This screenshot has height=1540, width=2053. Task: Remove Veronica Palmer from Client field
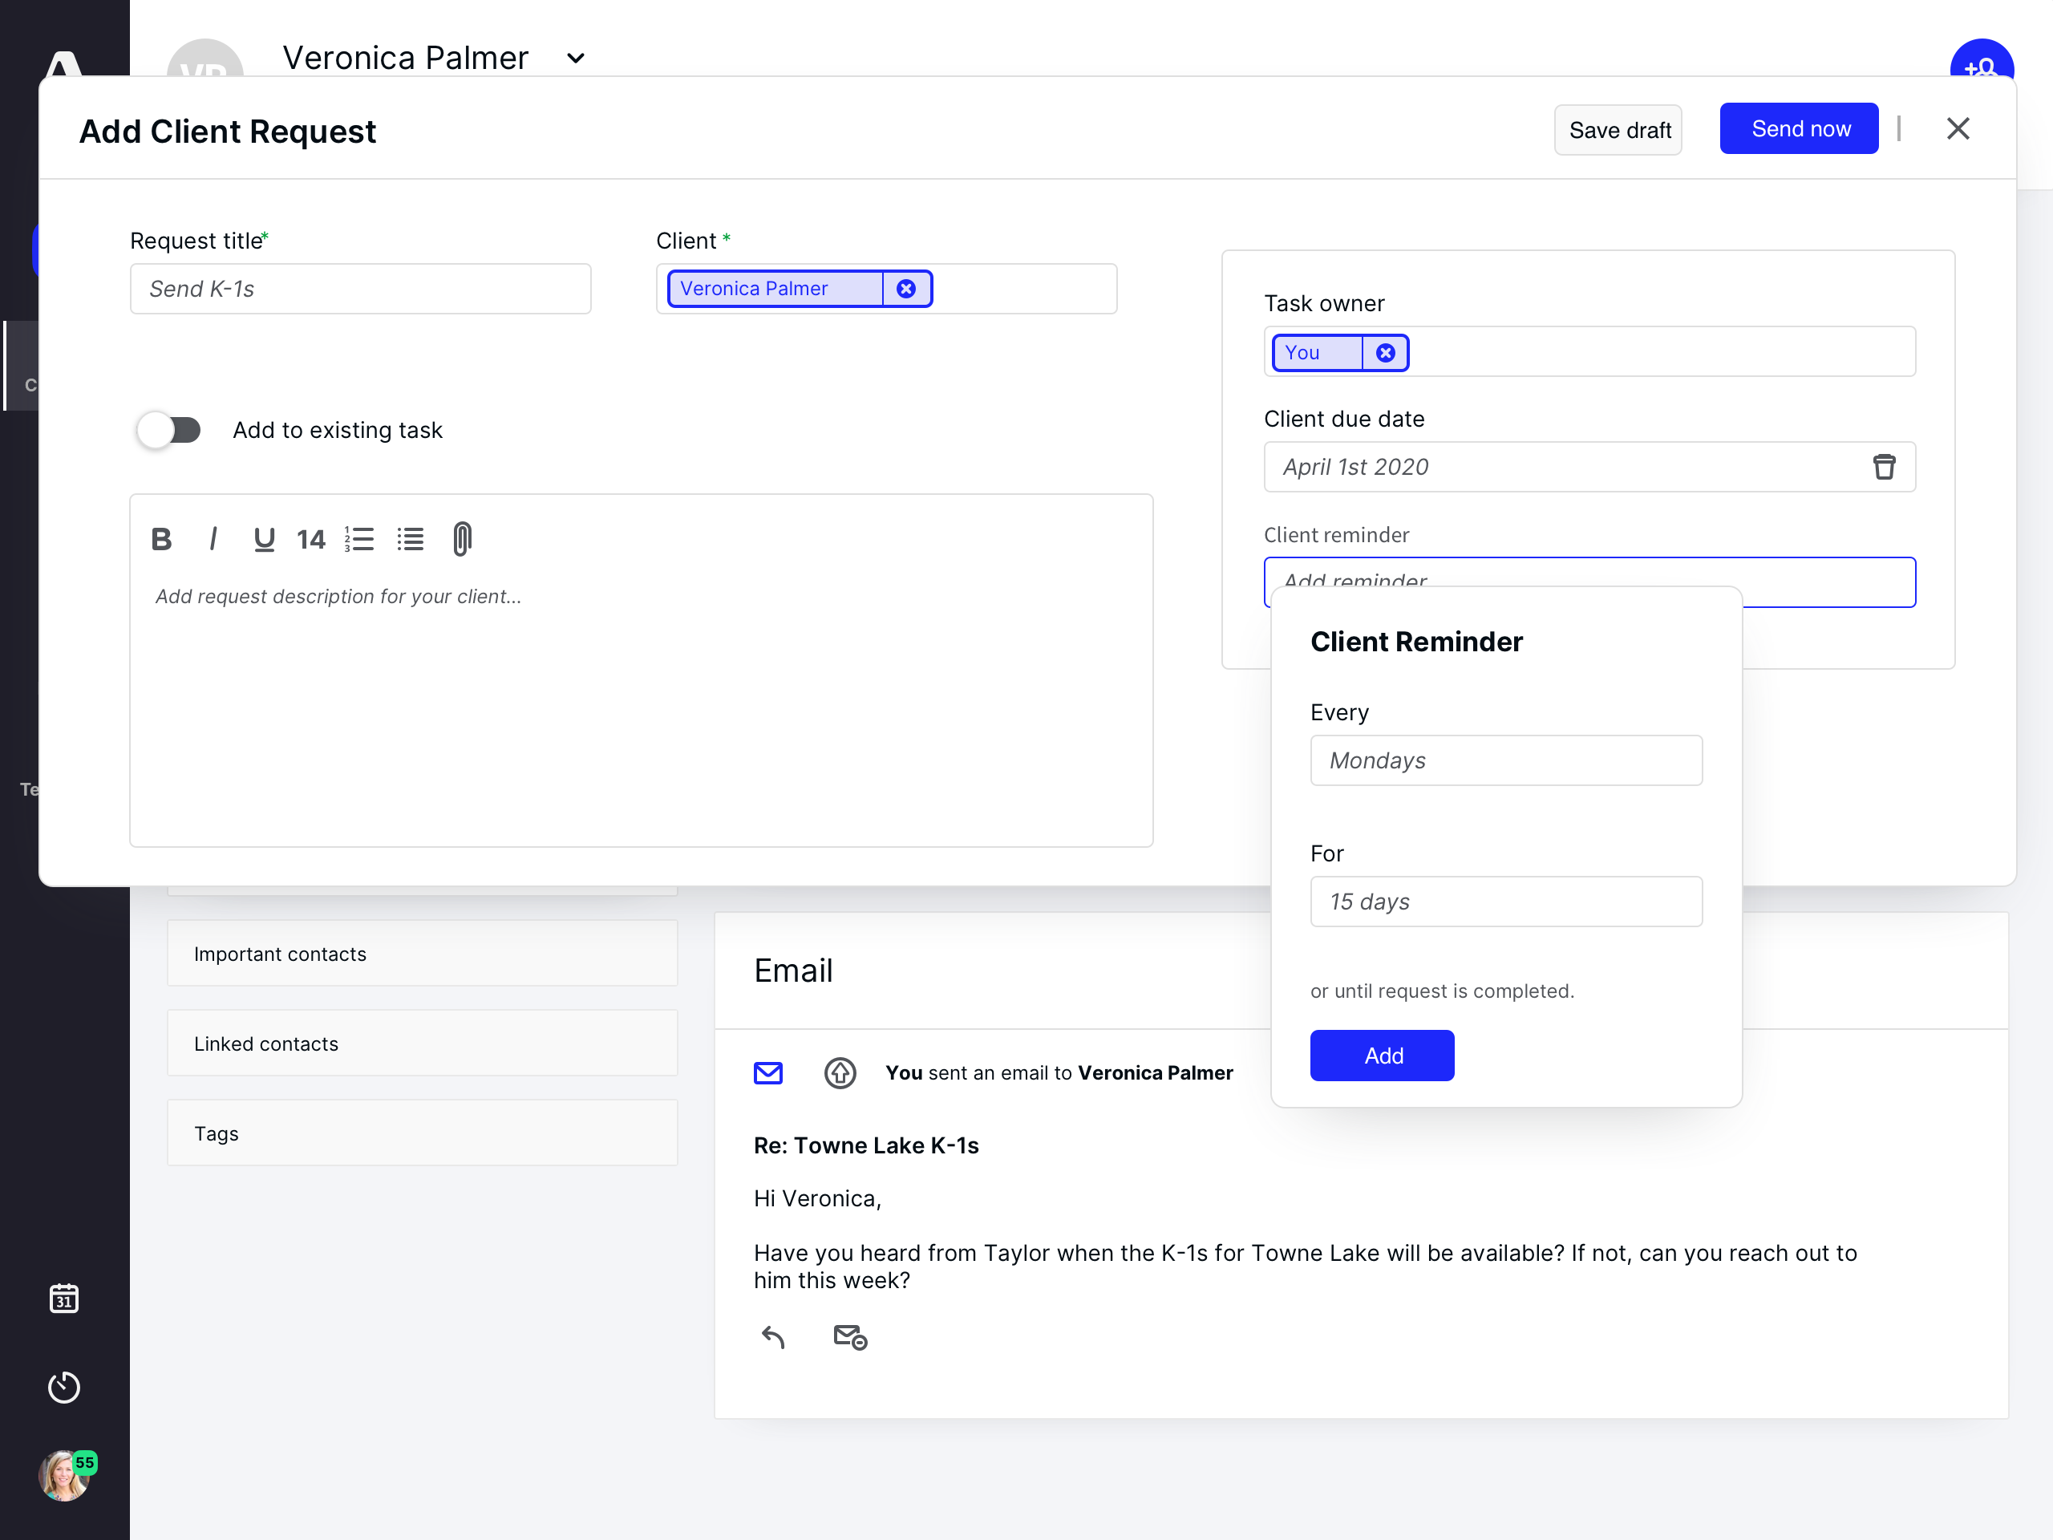tap(906, 289)
